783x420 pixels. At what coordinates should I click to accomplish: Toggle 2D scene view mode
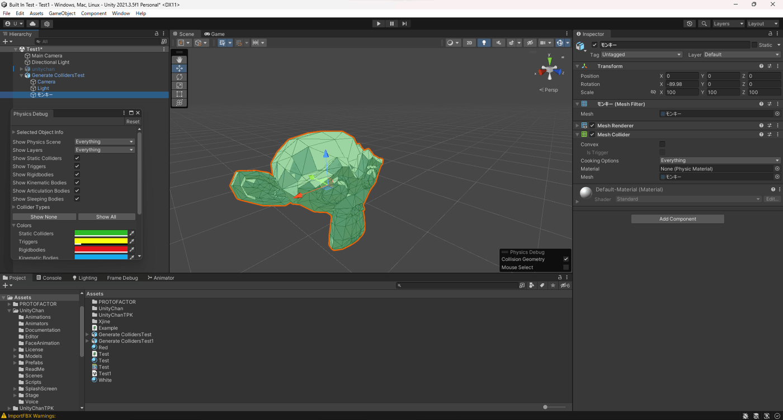(469, 43)
